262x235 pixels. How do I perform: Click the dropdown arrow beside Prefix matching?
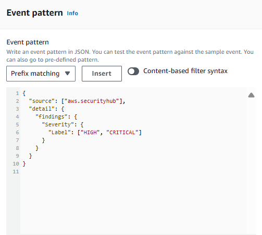(x=68, y=74)
